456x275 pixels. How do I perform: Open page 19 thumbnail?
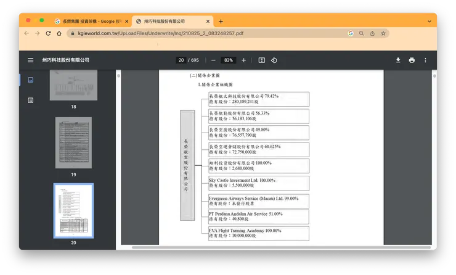pos(73,142)
